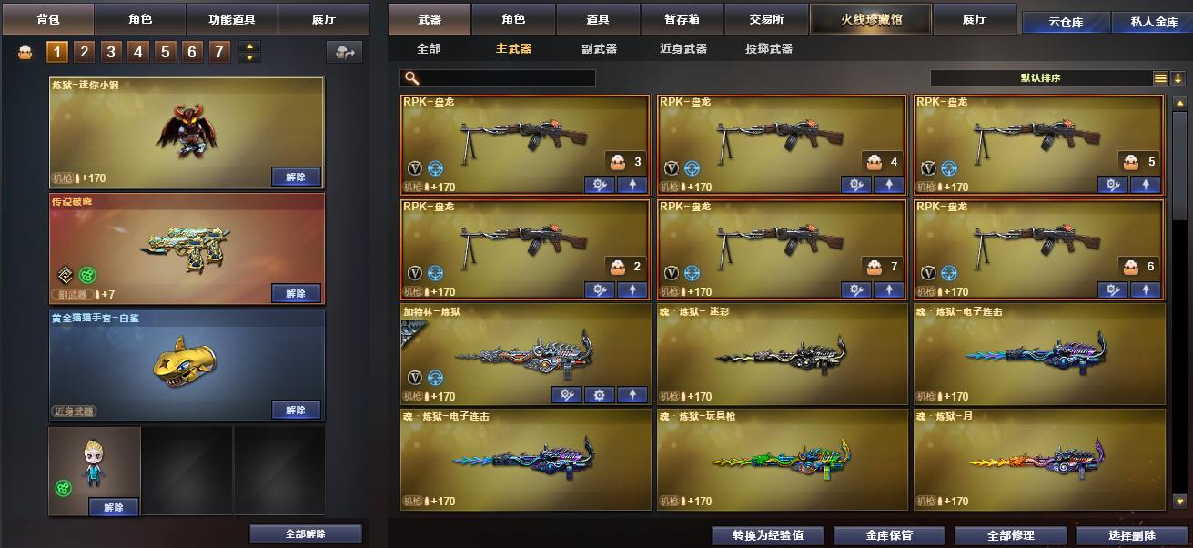Open the sort list menu icon
Image resolution: width=1193 pixels, height=548 pixels.
pyautogui.click(x=1160, y=78)
